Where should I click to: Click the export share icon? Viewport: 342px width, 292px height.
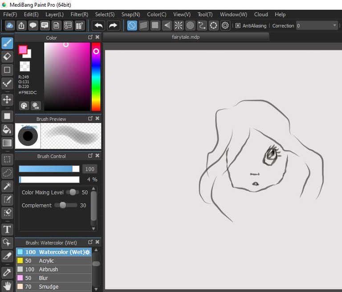(x=21, y=25)
